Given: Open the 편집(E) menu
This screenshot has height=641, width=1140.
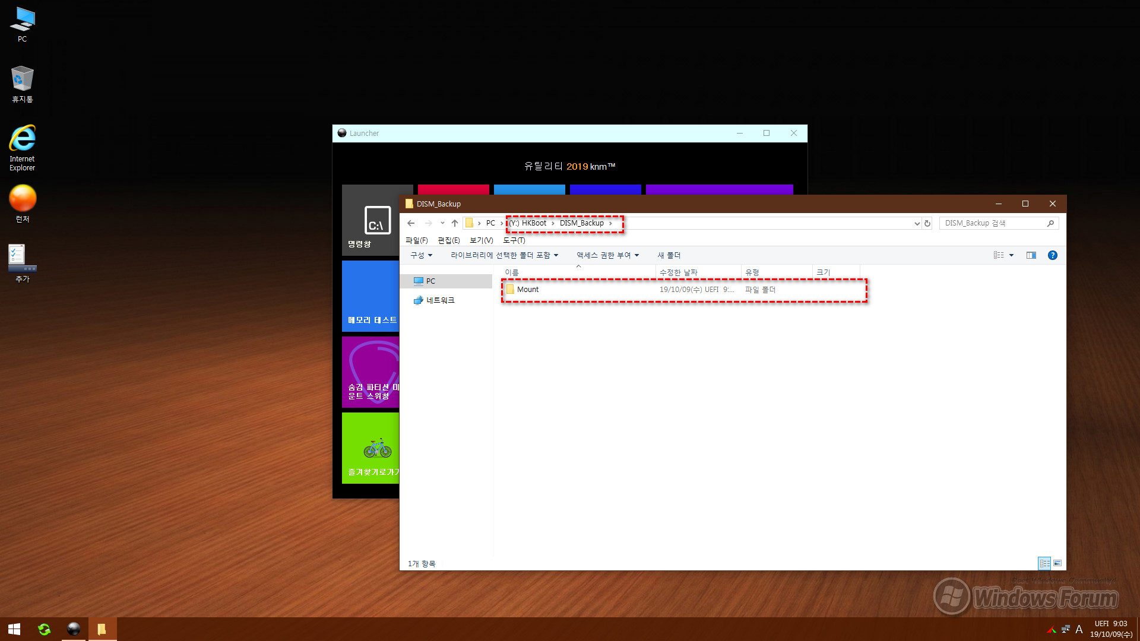Looking at the screenshot, I should [449, 240].
